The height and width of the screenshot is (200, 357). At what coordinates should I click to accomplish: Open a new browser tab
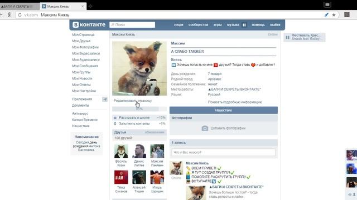(90, 6)
